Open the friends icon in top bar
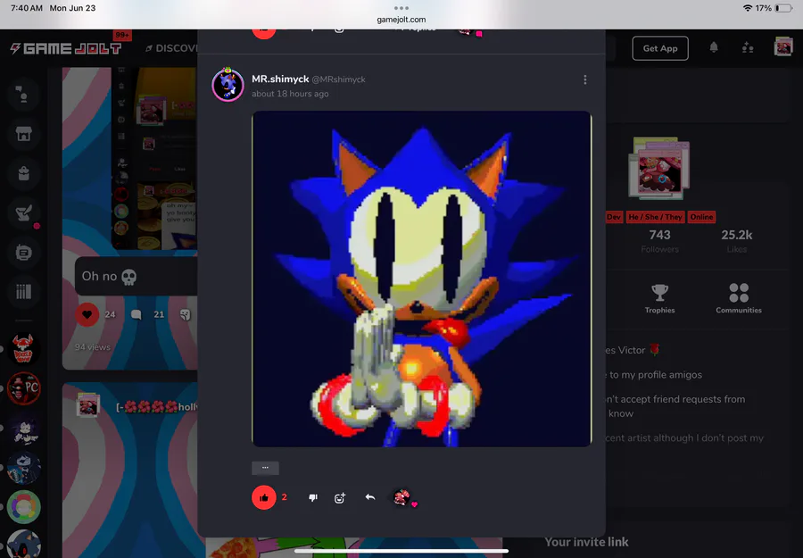The width and height of the screenshot is (803, 558). pos(748,47)
